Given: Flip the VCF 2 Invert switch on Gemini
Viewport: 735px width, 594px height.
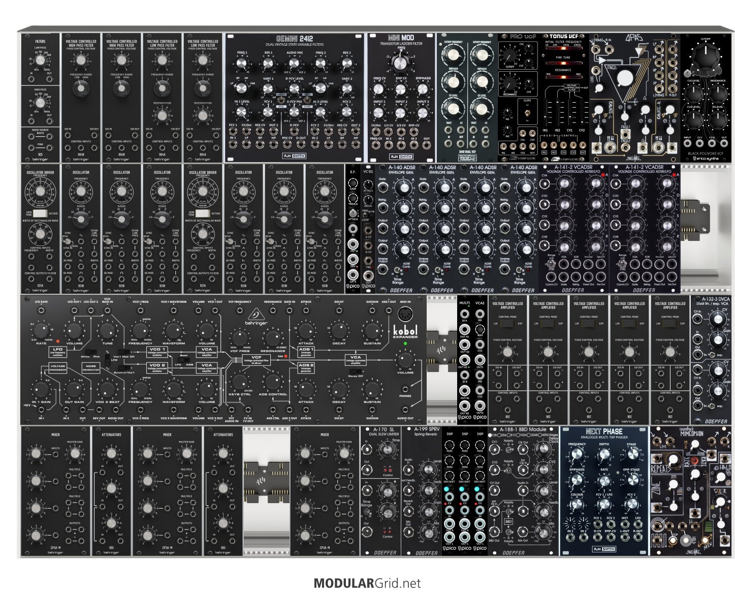Looking at the screenshot, I should 307,100.
